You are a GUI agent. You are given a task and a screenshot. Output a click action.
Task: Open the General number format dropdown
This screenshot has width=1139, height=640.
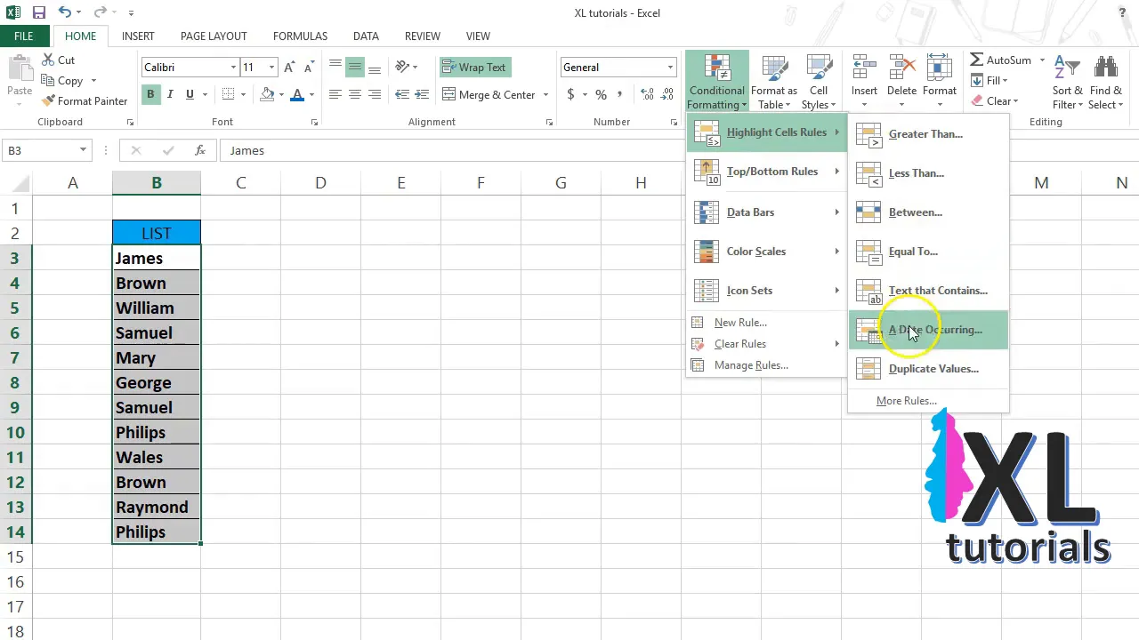click(x=670, y=68)
